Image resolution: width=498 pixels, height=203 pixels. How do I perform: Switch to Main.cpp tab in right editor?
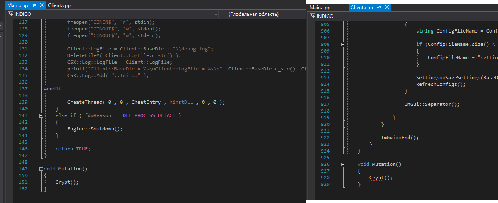(320, 8)
